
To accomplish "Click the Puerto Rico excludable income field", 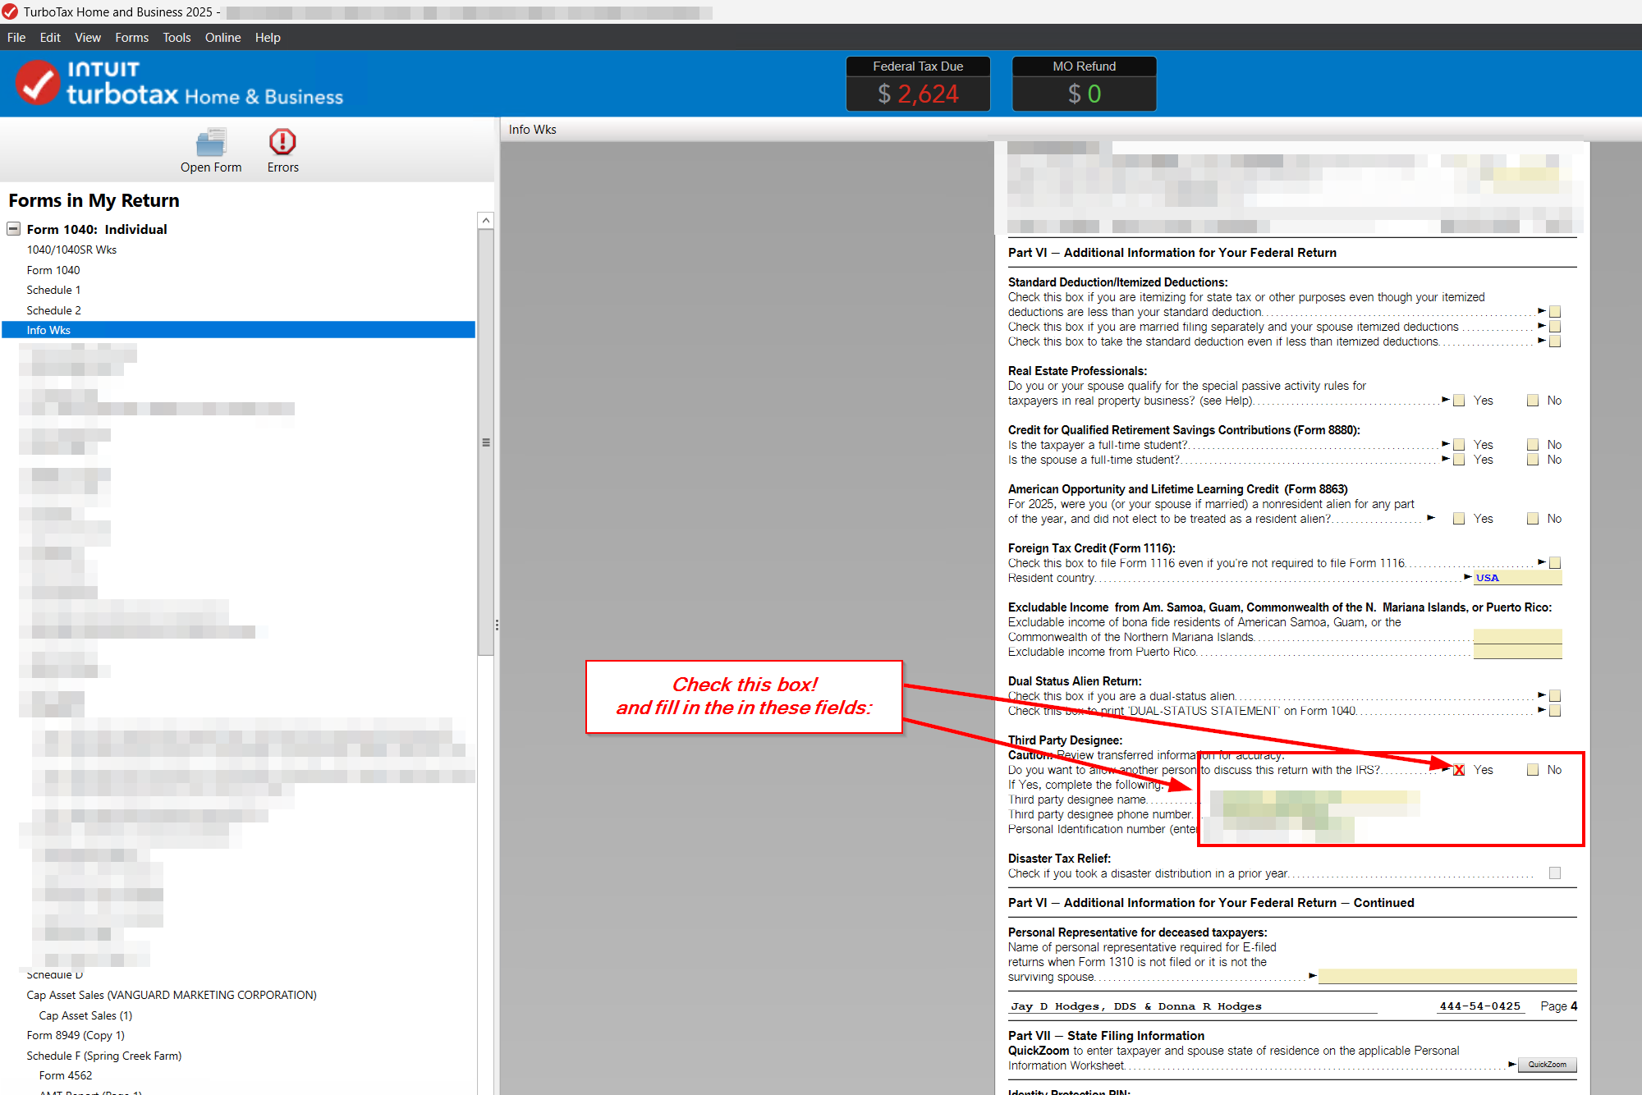I will 1518,652.
